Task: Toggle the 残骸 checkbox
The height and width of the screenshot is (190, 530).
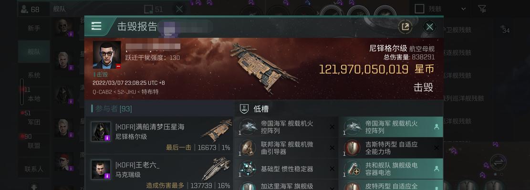Action: coord(419,9)
